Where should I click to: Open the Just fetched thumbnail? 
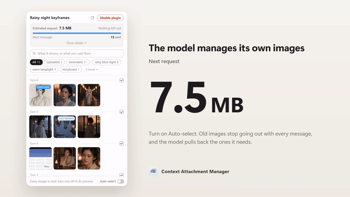[x=65, y=127]
